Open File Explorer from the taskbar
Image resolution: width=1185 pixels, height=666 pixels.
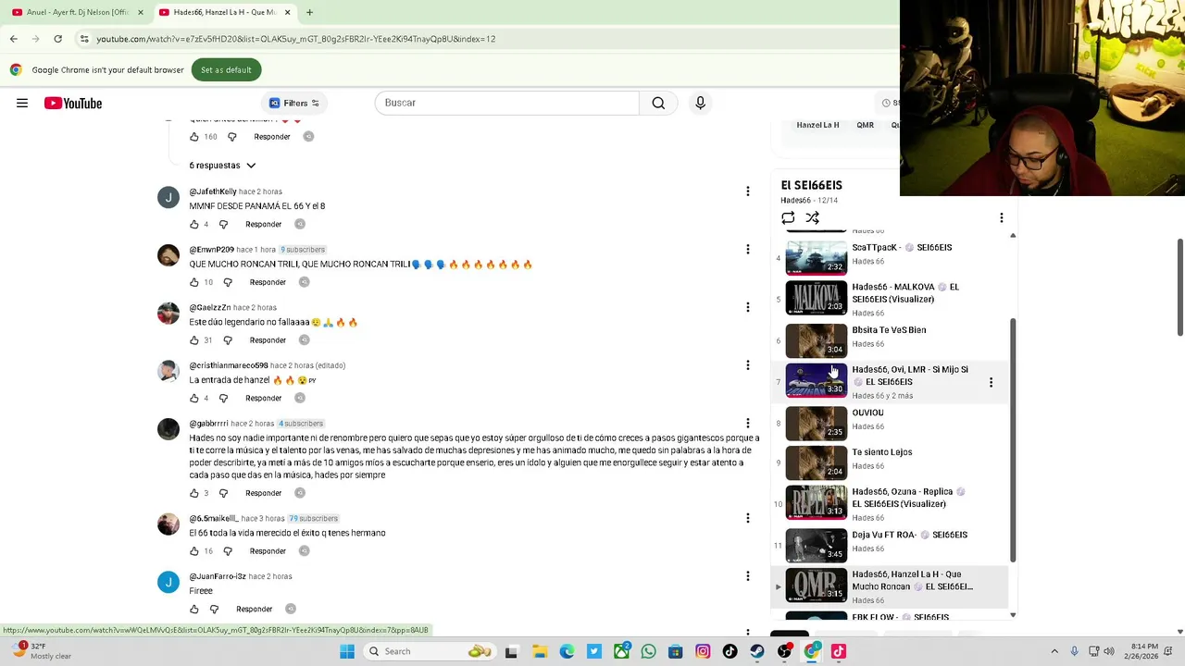tap(539, 651)
